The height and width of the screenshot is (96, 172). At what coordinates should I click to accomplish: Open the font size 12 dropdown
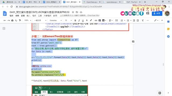(68, 21)
